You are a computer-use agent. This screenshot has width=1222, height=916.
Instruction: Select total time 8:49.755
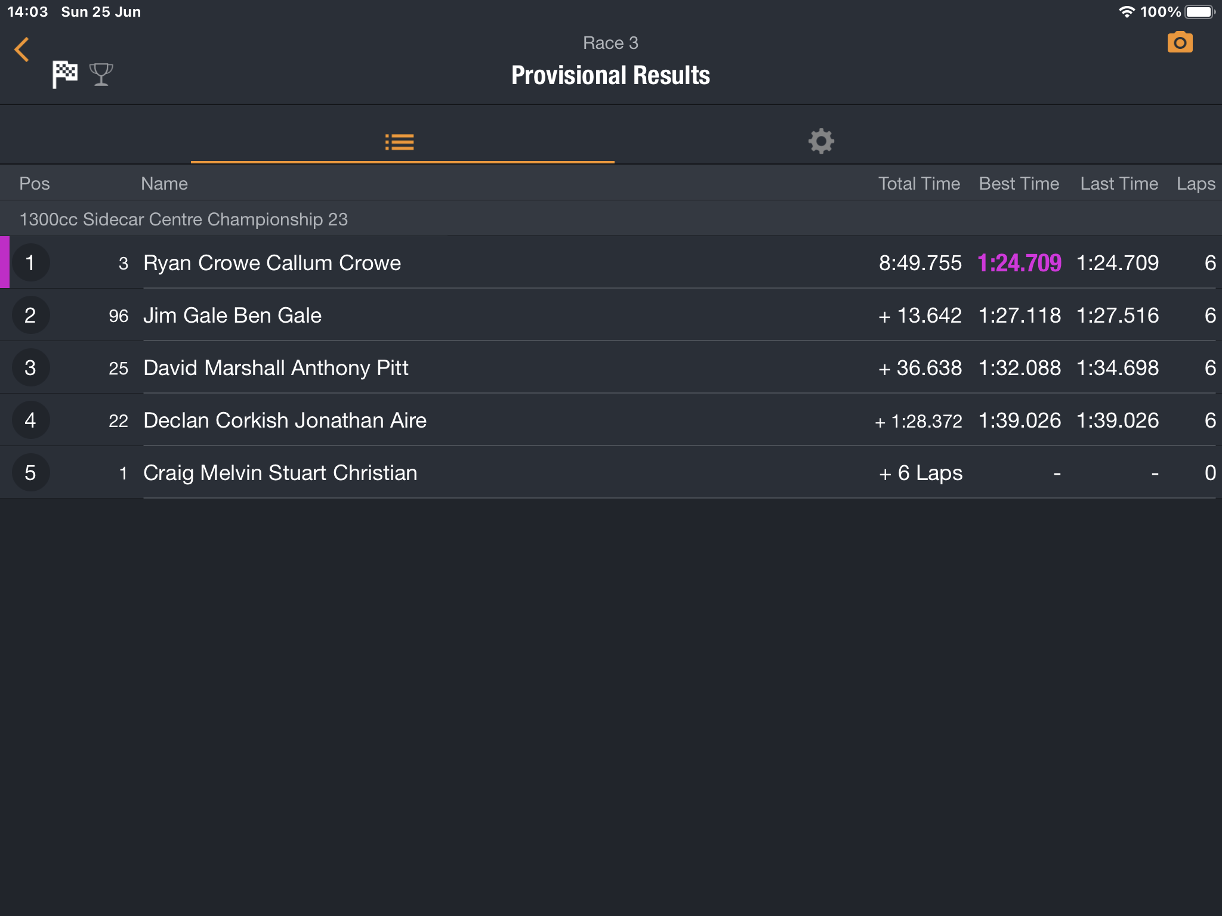(920, 263)
